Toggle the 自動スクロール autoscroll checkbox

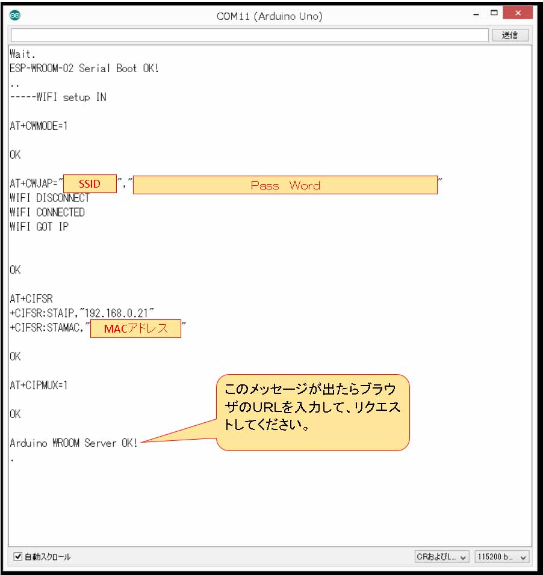[x=18, y=557]
